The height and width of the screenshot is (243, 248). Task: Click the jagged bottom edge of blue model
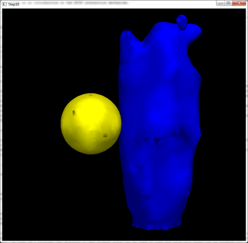(x=156, y=227)
